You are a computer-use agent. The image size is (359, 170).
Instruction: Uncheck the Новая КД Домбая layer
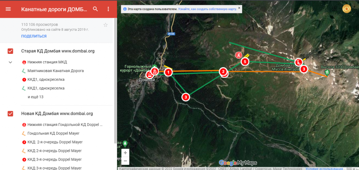(11, 114)
